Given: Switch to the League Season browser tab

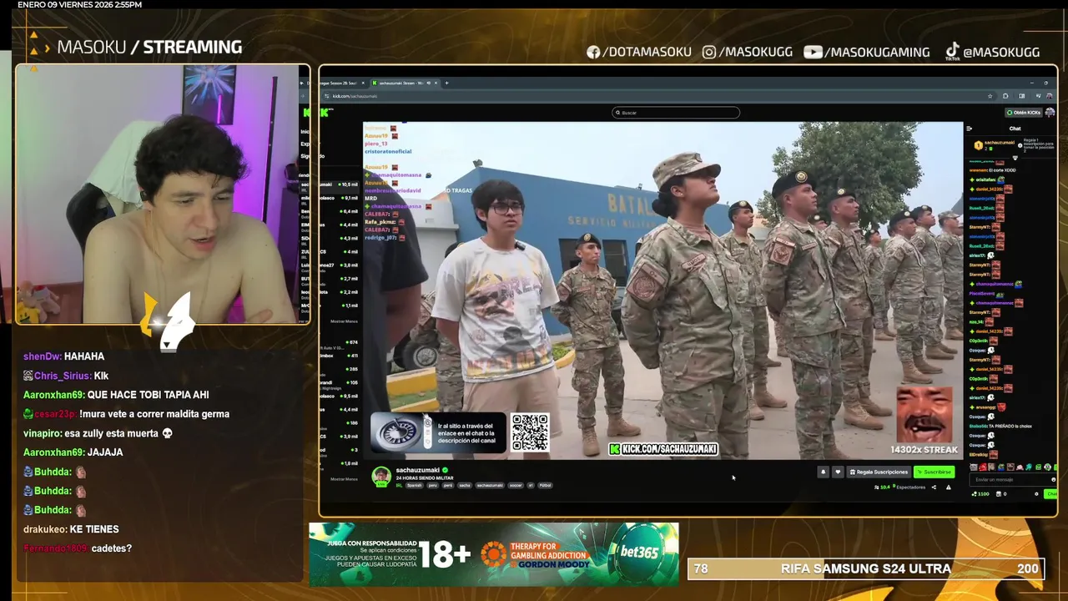Looking at the screenshot, I should [342, 83].
